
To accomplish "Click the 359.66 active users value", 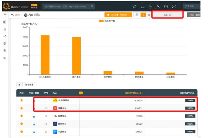I will pyautogui.click(x=139, y=116).
